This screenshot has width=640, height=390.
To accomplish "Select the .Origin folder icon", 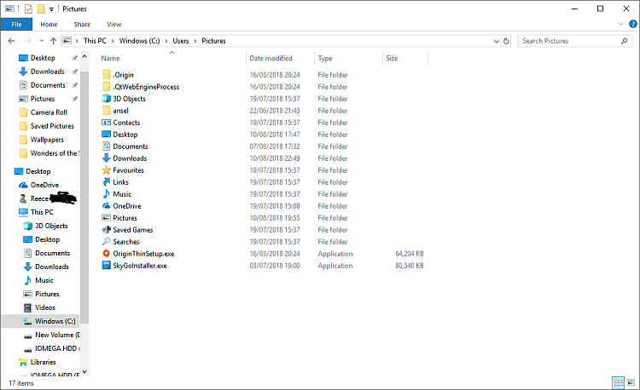I will 106,75.
